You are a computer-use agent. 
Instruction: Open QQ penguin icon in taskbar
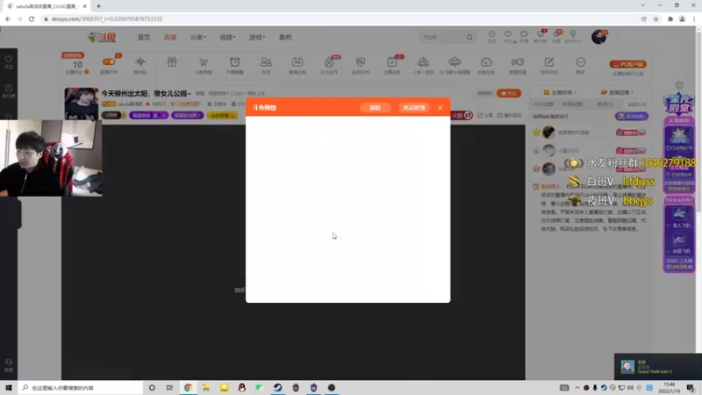[242, 387]
